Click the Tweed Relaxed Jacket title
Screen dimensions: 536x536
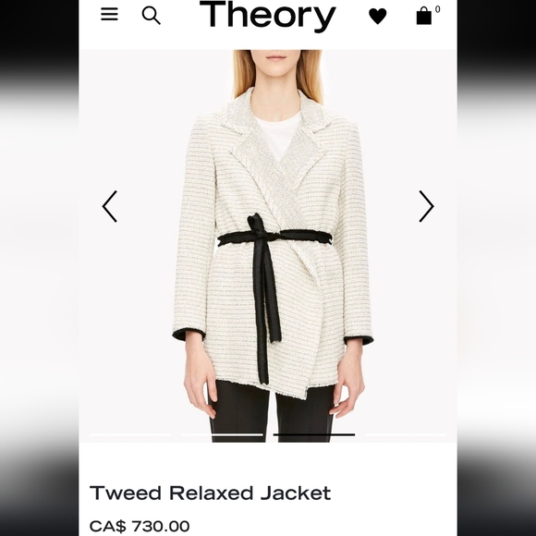pos(210,493)
